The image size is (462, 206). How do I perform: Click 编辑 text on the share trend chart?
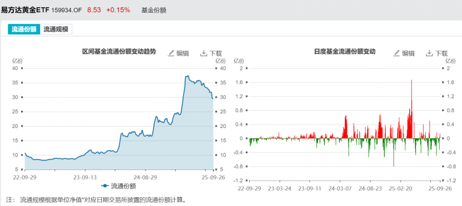click(183, 53)
